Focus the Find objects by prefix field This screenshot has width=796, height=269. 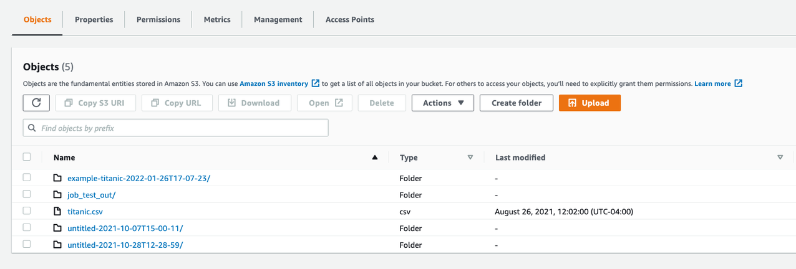[x=181, y=128]
